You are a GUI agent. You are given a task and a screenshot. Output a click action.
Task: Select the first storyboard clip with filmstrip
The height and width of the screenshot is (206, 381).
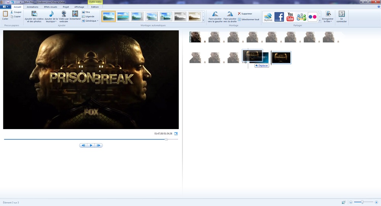point(195,37)
